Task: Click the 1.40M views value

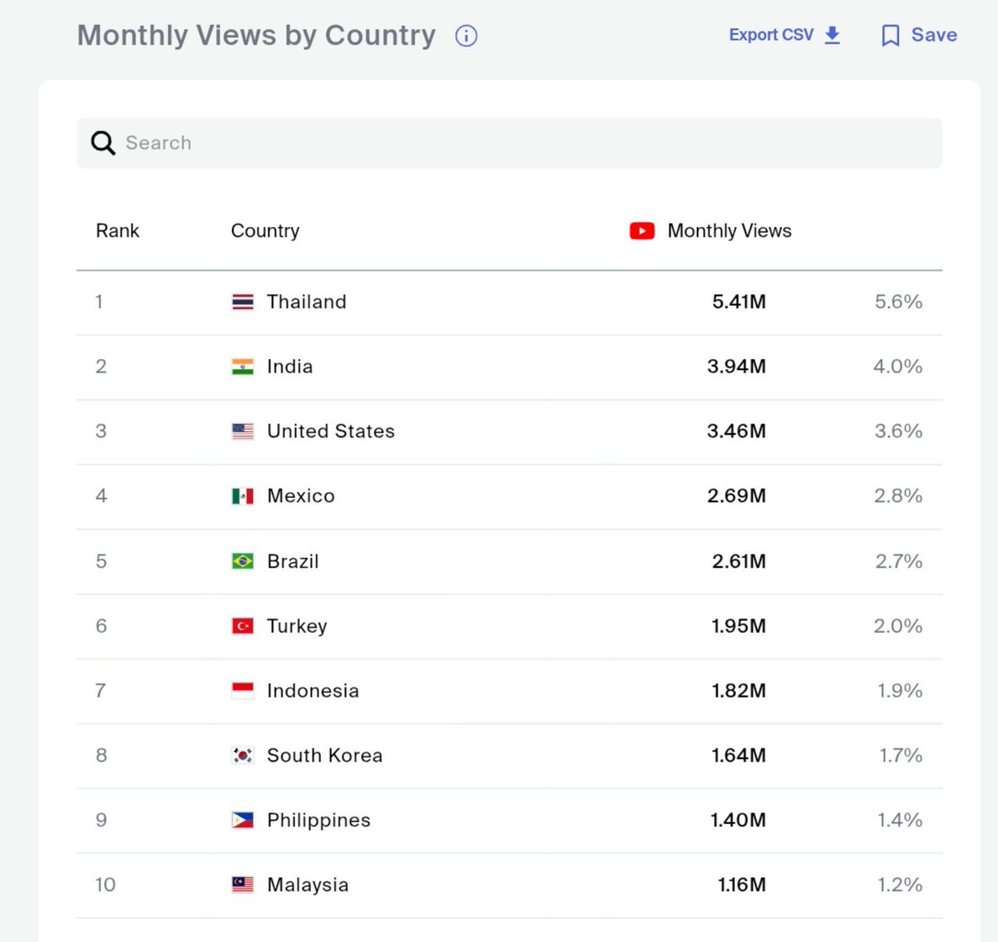Action: tap(738, 821)
